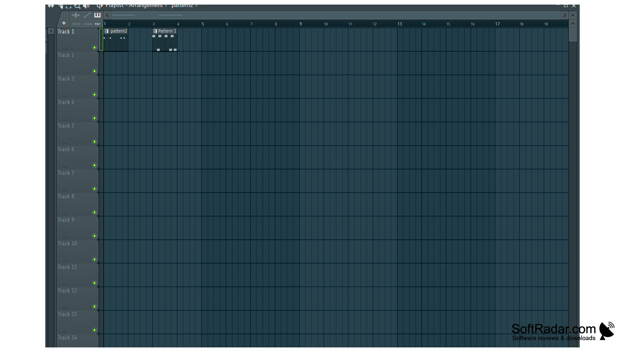Choose the zoom magnifier tool in the playlist toolbar
625x352 pixels.
click(77, 6)
